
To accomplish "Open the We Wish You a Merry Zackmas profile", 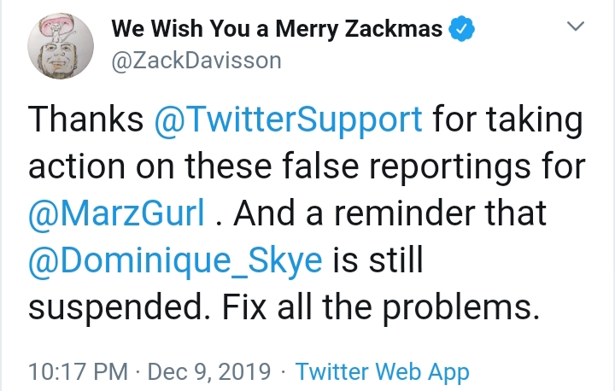I will click(277, 29).
